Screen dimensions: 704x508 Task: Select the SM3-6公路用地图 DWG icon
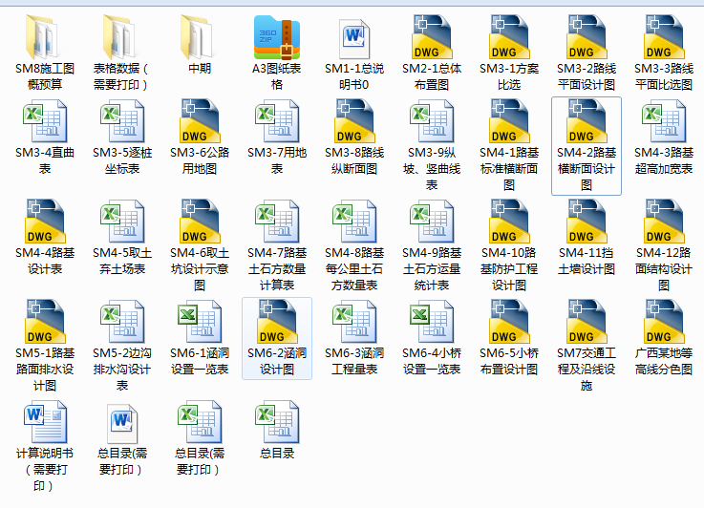[x=200, y=121]
